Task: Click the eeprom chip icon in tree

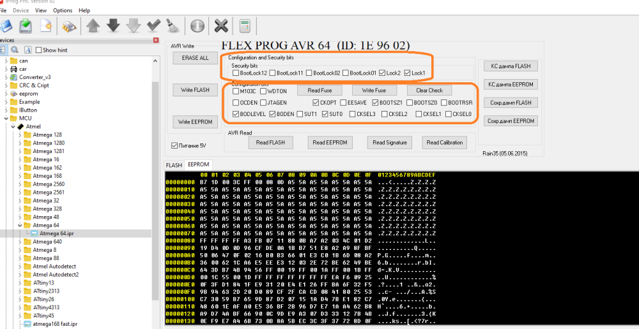Action: point(13,94)
